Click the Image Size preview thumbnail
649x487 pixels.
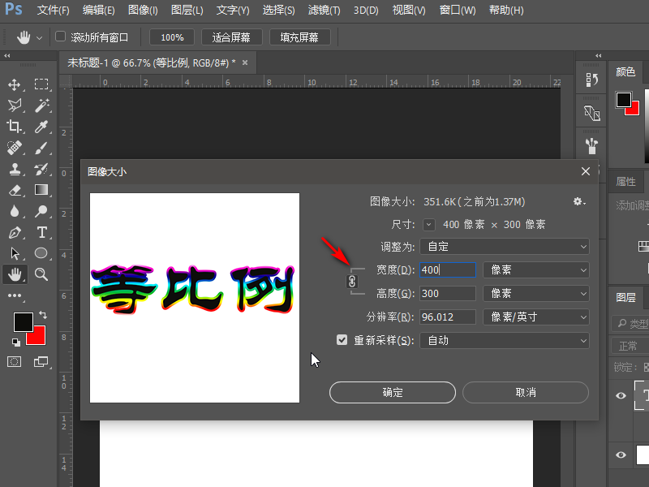[195, 298]
